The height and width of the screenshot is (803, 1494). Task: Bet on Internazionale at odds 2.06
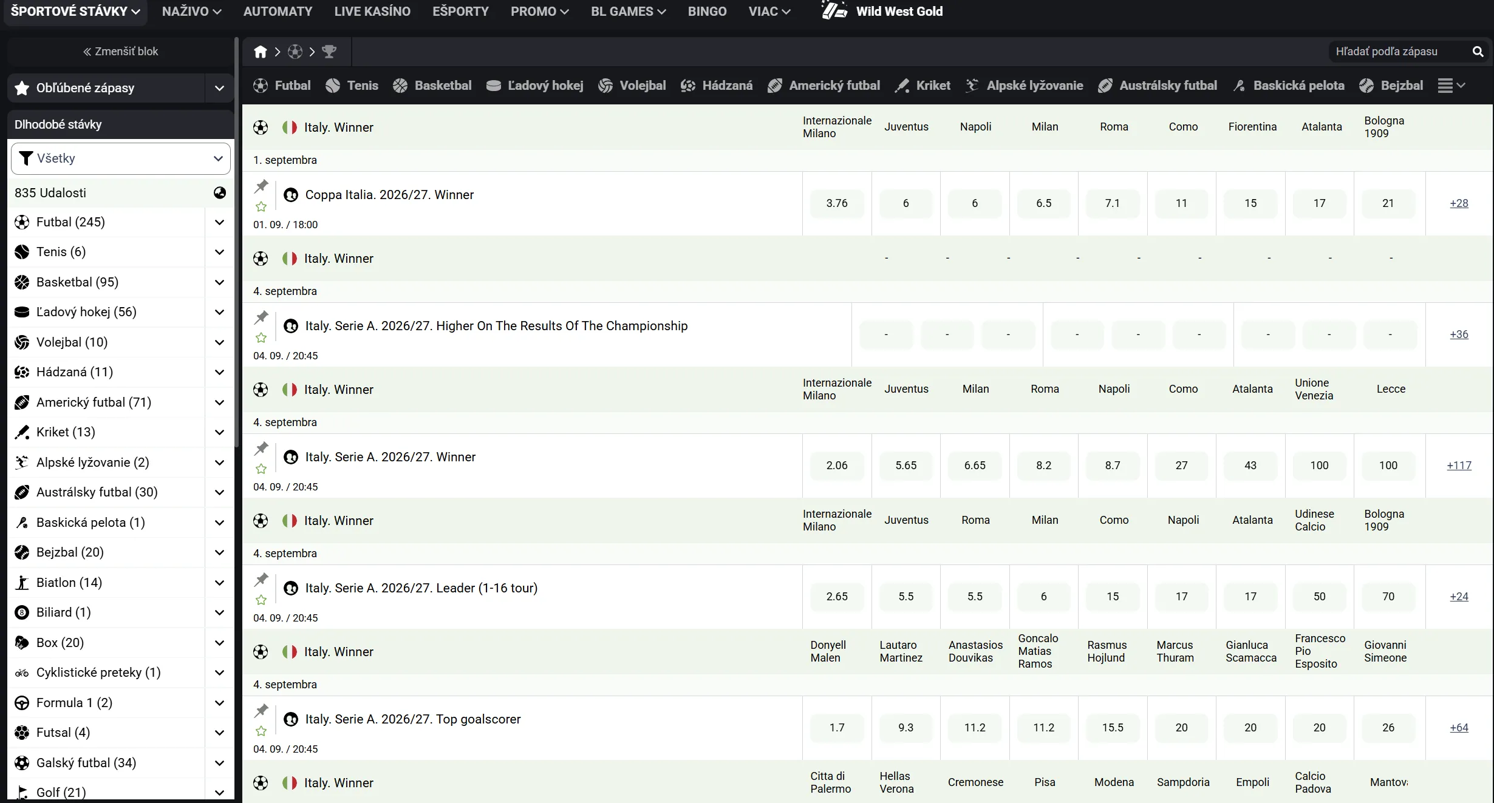(837, 466)
